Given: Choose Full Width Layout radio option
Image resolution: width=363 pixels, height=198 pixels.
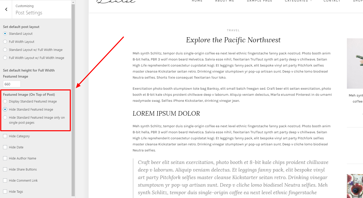Looking at the screenshot, I should [5, 42].
